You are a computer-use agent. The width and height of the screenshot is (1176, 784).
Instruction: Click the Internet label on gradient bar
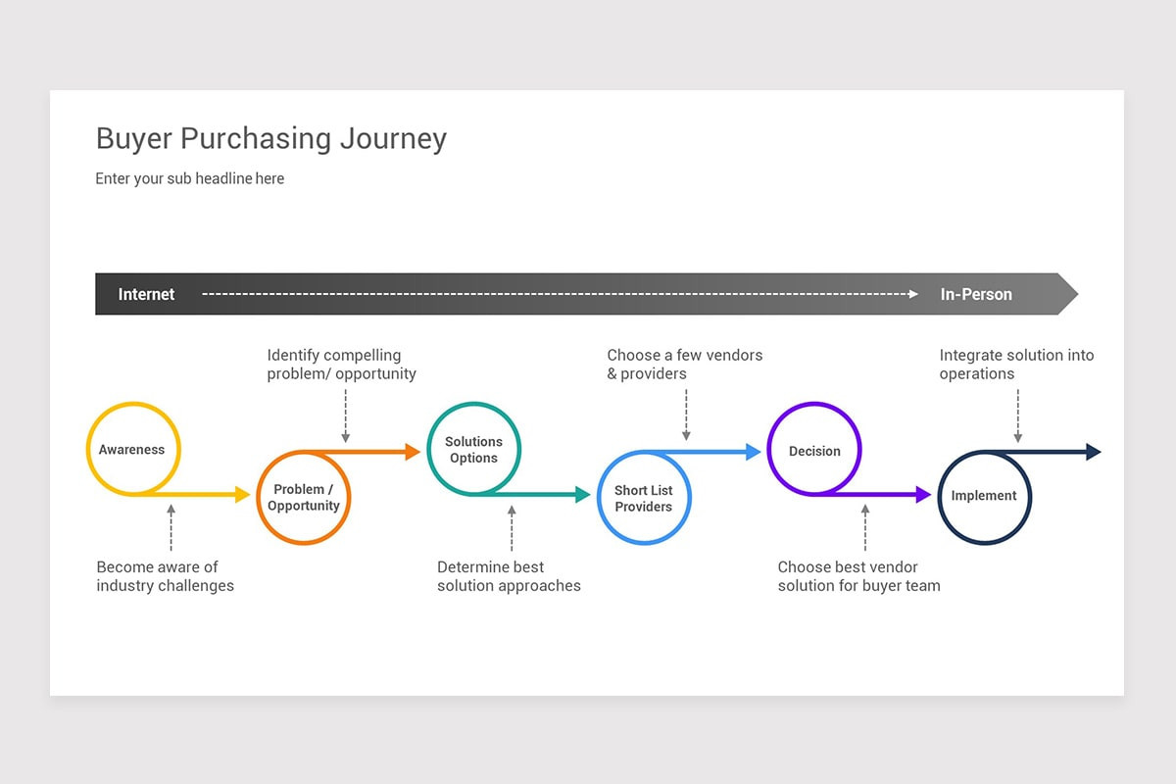coord(146,294)
